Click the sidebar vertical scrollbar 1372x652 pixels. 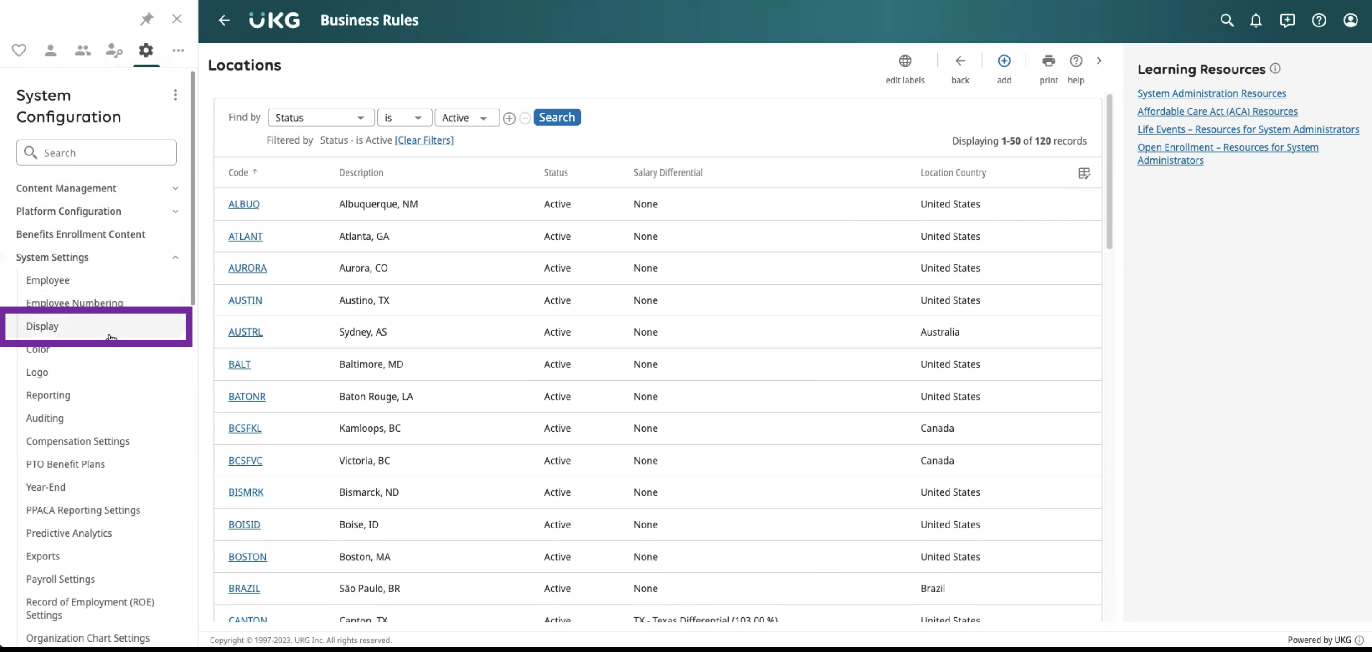click(193, 188)
